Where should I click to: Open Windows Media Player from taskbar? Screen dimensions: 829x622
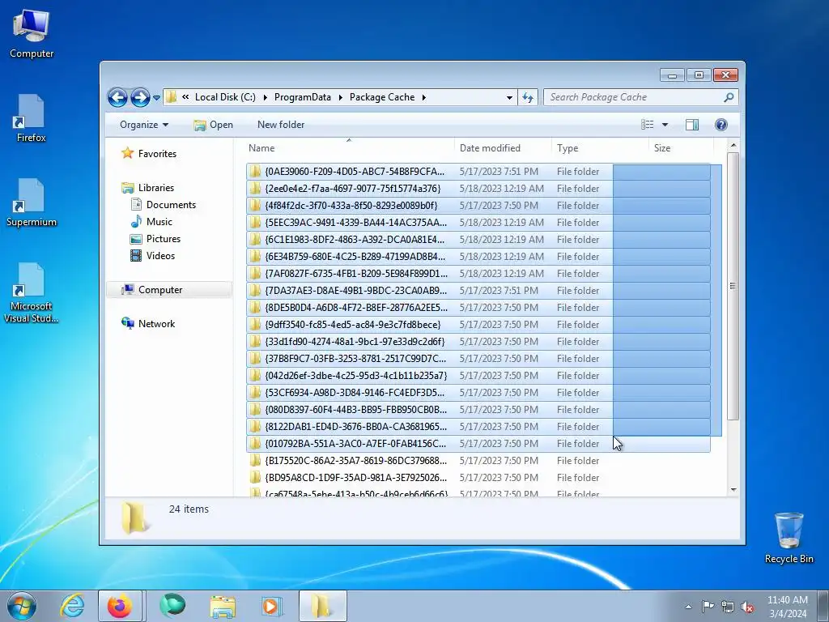(272, 606)
